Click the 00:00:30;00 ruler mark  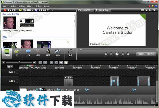(78, 68)
